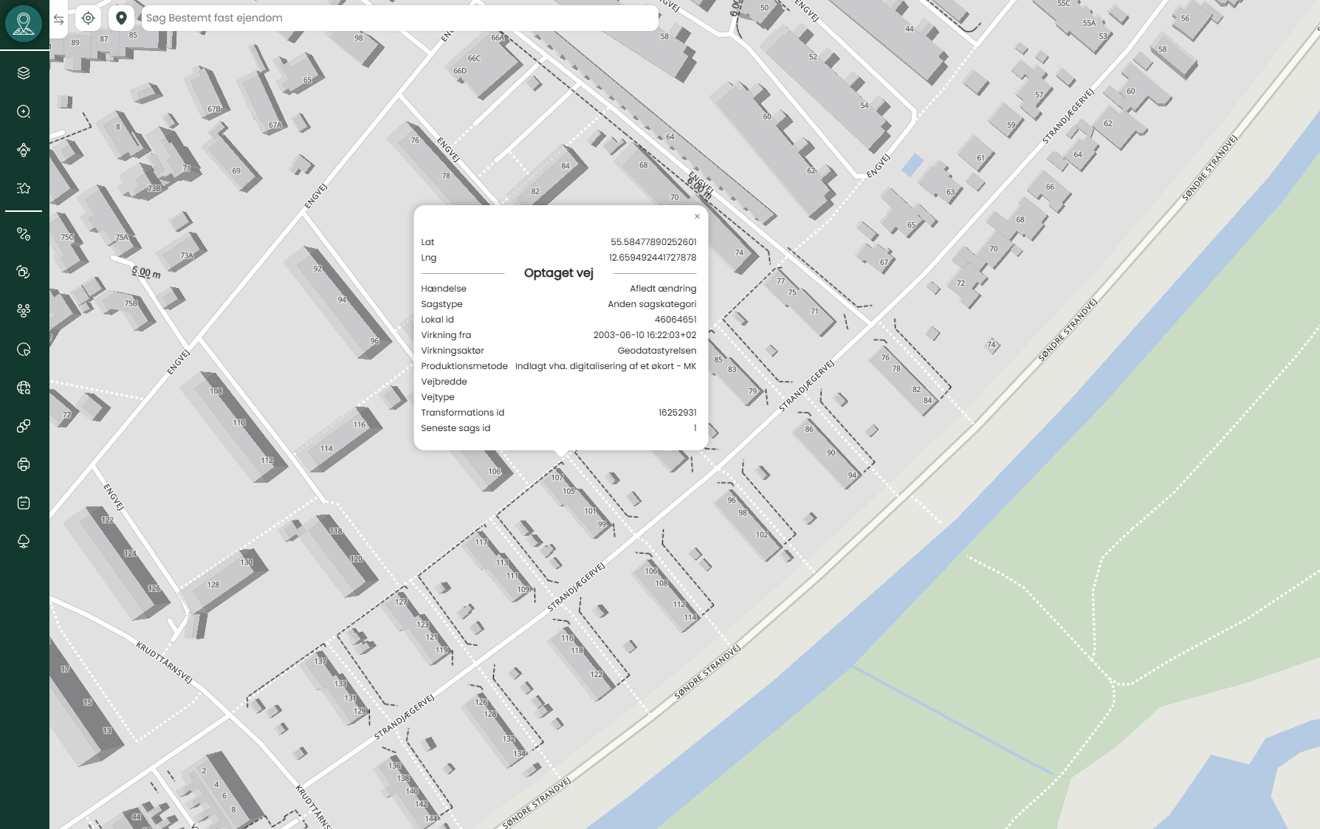The width and height of the screenshot is (1320, 829).
Task: Click the rotating sync sidebar icon
Action: 24,272
